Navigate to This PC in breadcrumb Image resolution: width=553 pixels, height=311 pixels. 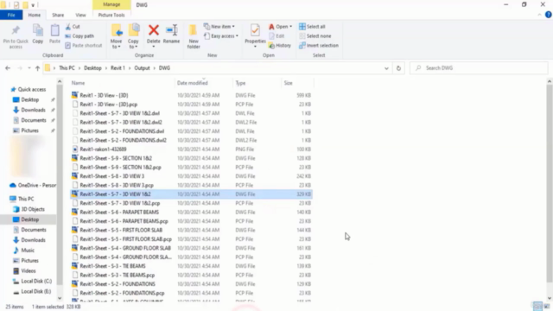(67, 68)
